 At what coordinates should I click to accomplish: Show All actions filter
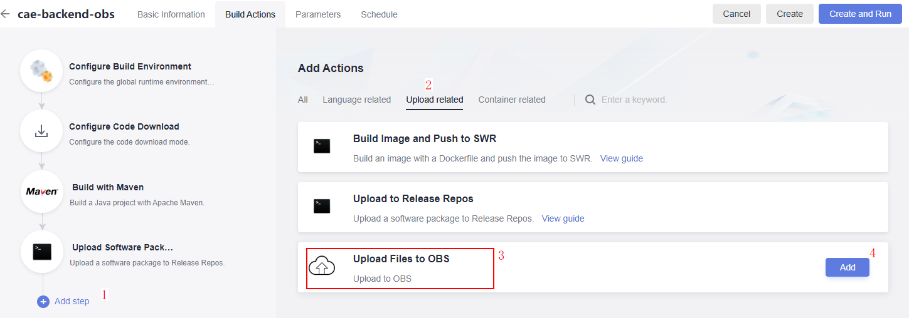tap(303, 100)
